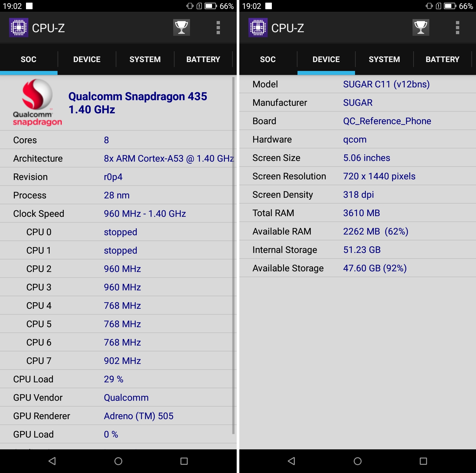Tap 'CPU 3' row label
Viewport: 476px width, 473px height.
[39, 287]
